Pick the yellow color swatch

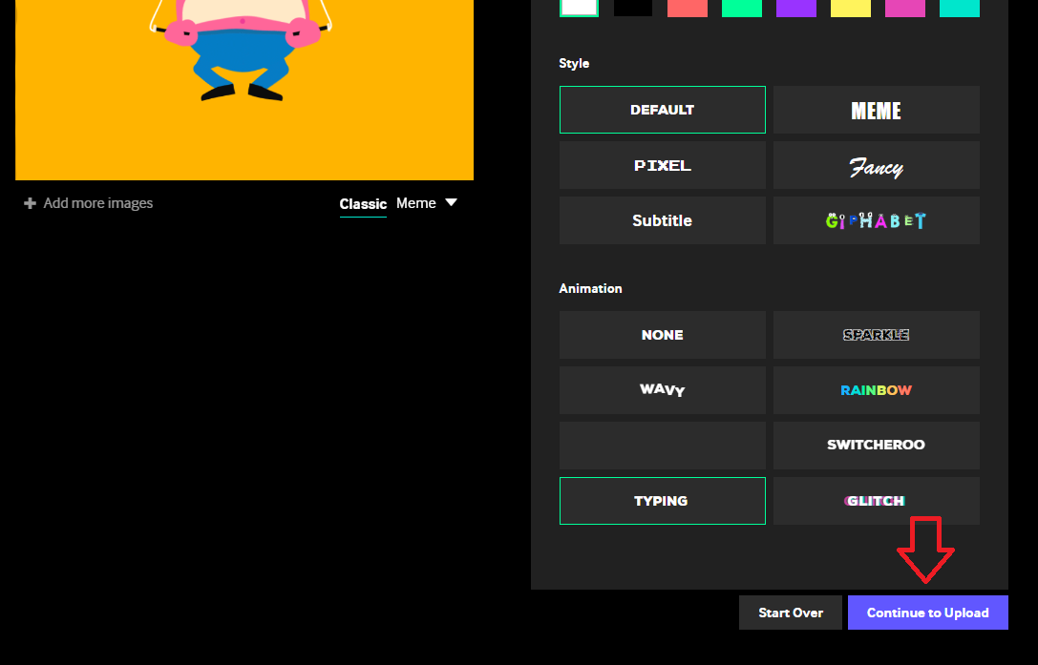tap(851, 8)
